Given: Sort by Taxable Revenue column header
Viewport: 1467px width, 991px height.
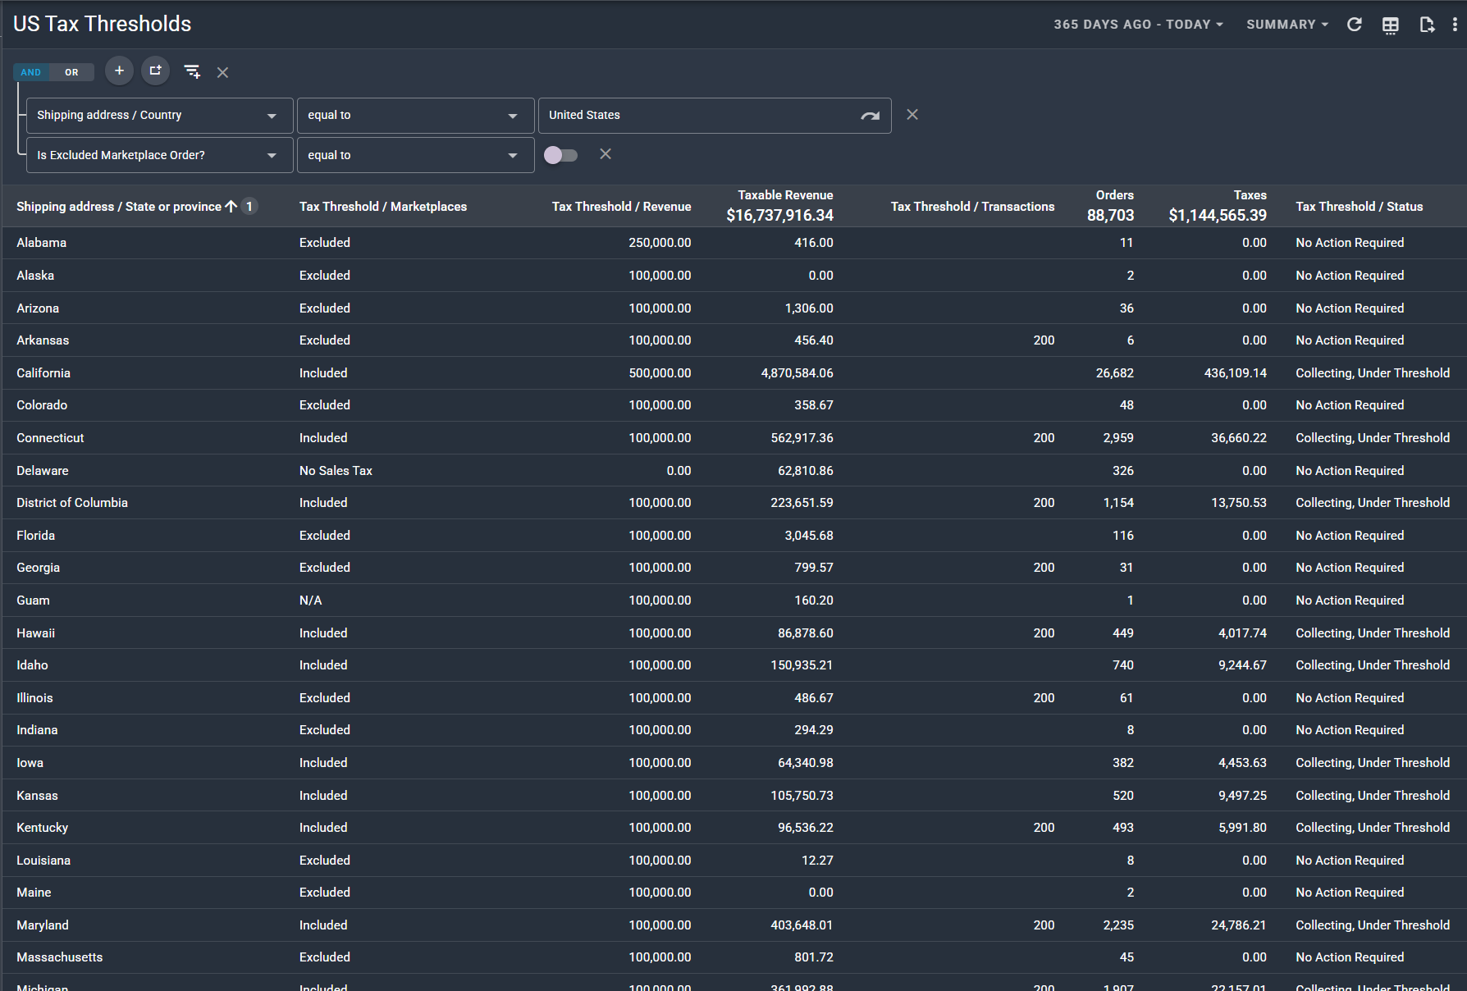Looking at the screenshot, I should pos(784,195).
